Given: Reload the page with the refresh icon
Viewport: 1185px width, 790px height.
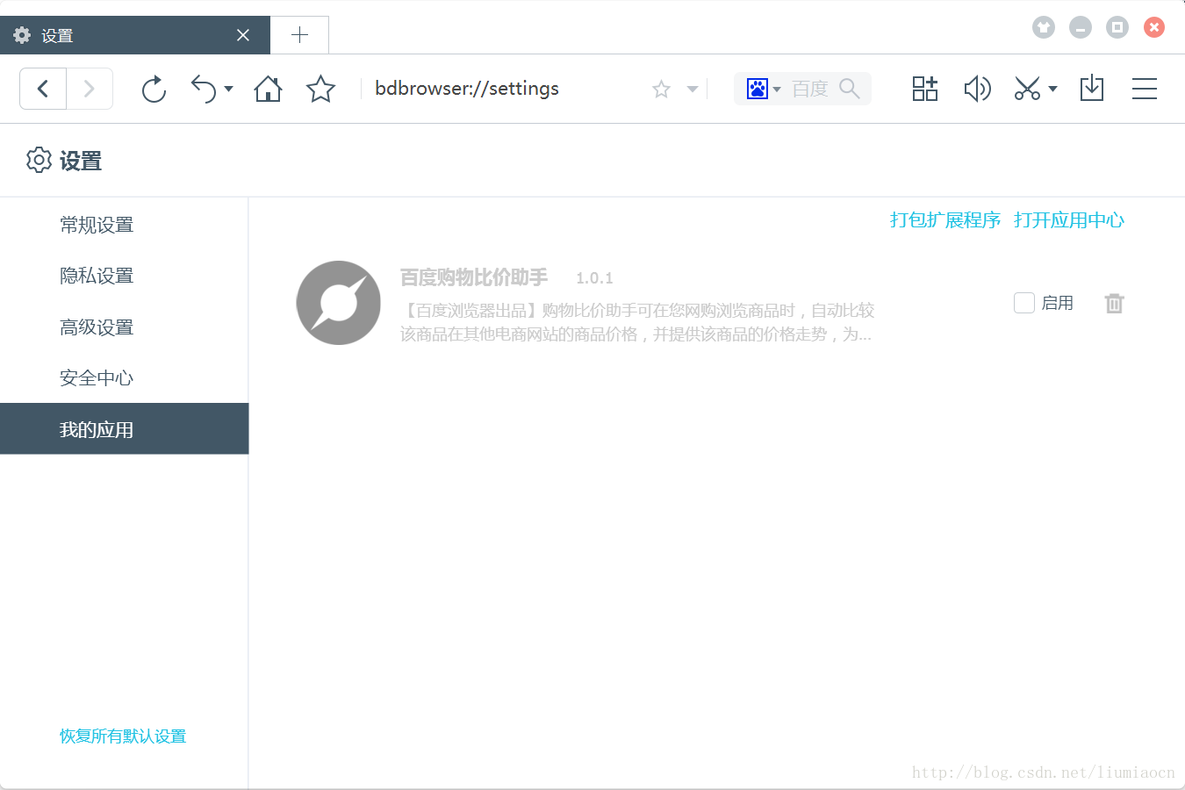Looking at the screenshot, I should pos(154,89).
